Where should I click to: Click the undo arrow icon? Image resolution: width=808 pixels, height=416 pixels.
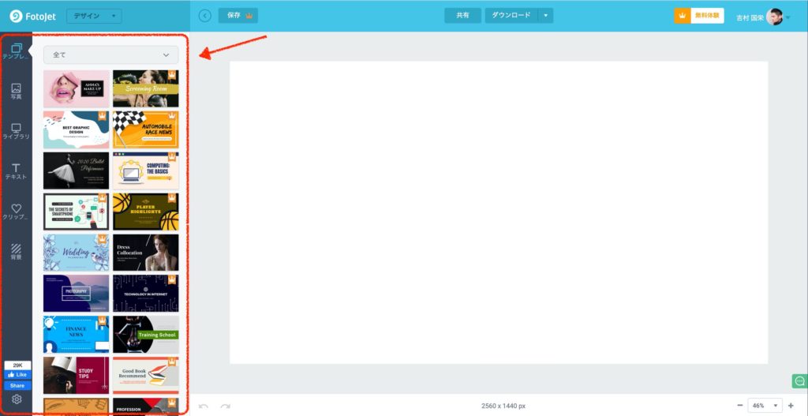tap(204, 406)
